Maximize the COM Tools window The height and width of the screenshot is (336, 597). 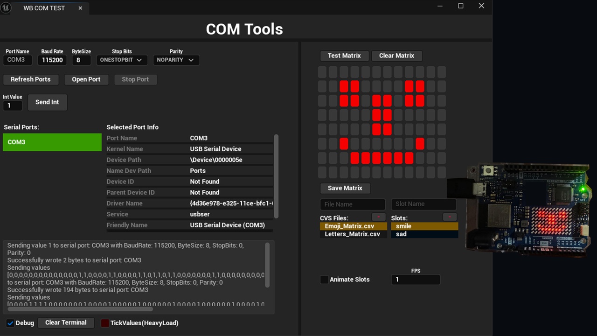pos(461,6)
